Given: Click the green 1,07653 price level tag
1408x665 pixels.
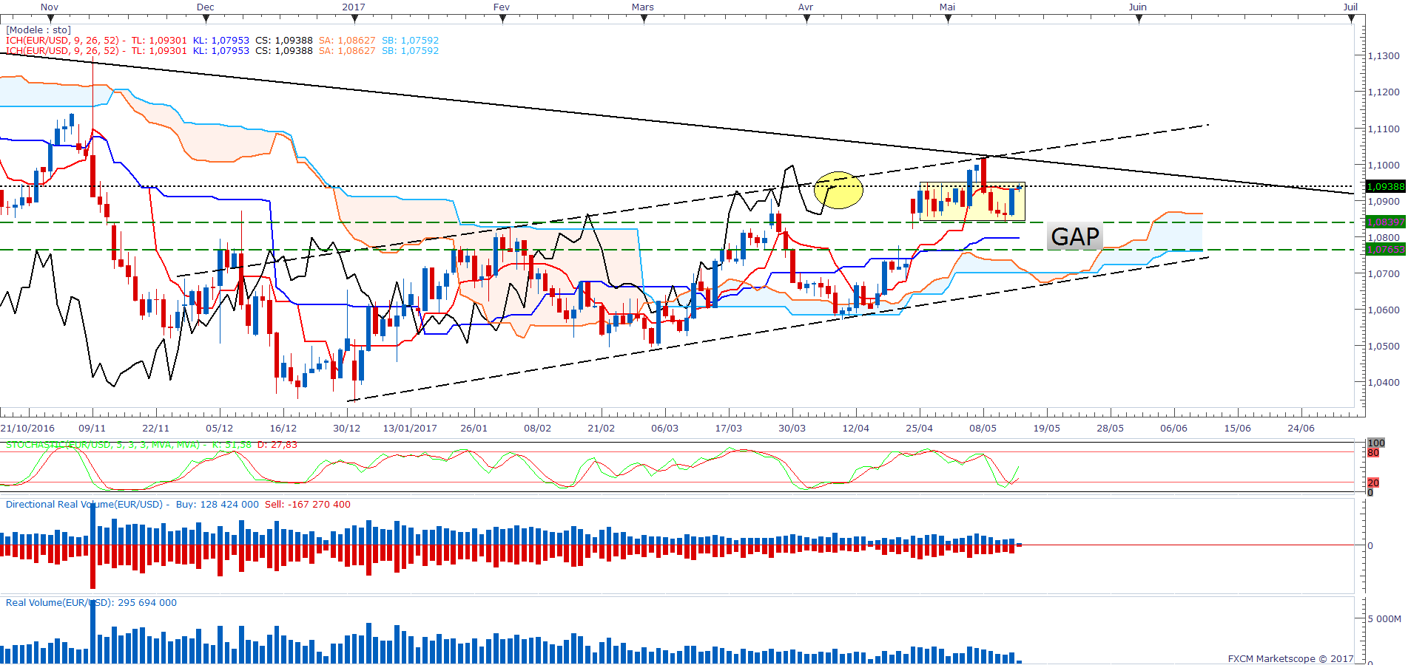Looking at the screenshot, I should click(x=1385, y=250).
